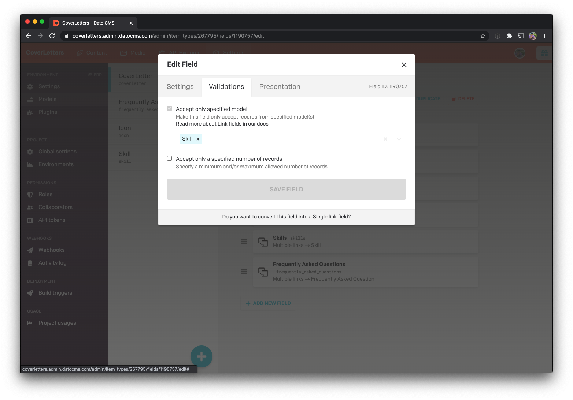This screenshot has width=573, height=400.
Task: Click inside the model selector field
Action: (x=289, y=139)
